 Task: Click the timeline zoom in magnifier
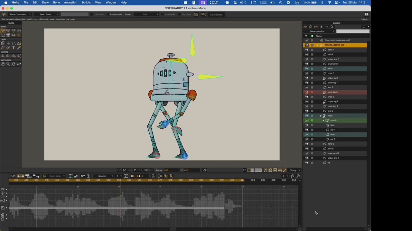[298, 176]
